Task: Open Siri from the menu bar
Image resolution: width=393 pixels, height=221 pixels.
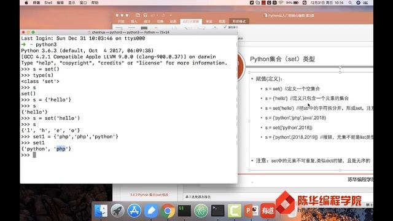Action: click(359, 2)
